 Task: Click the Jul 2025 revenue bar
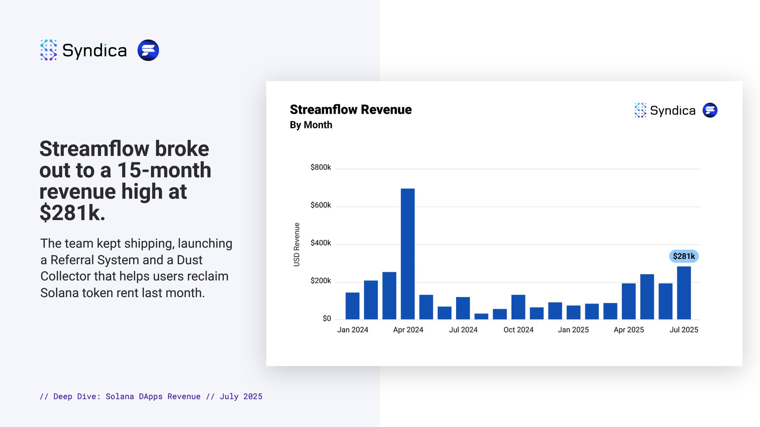pos(684,293)
